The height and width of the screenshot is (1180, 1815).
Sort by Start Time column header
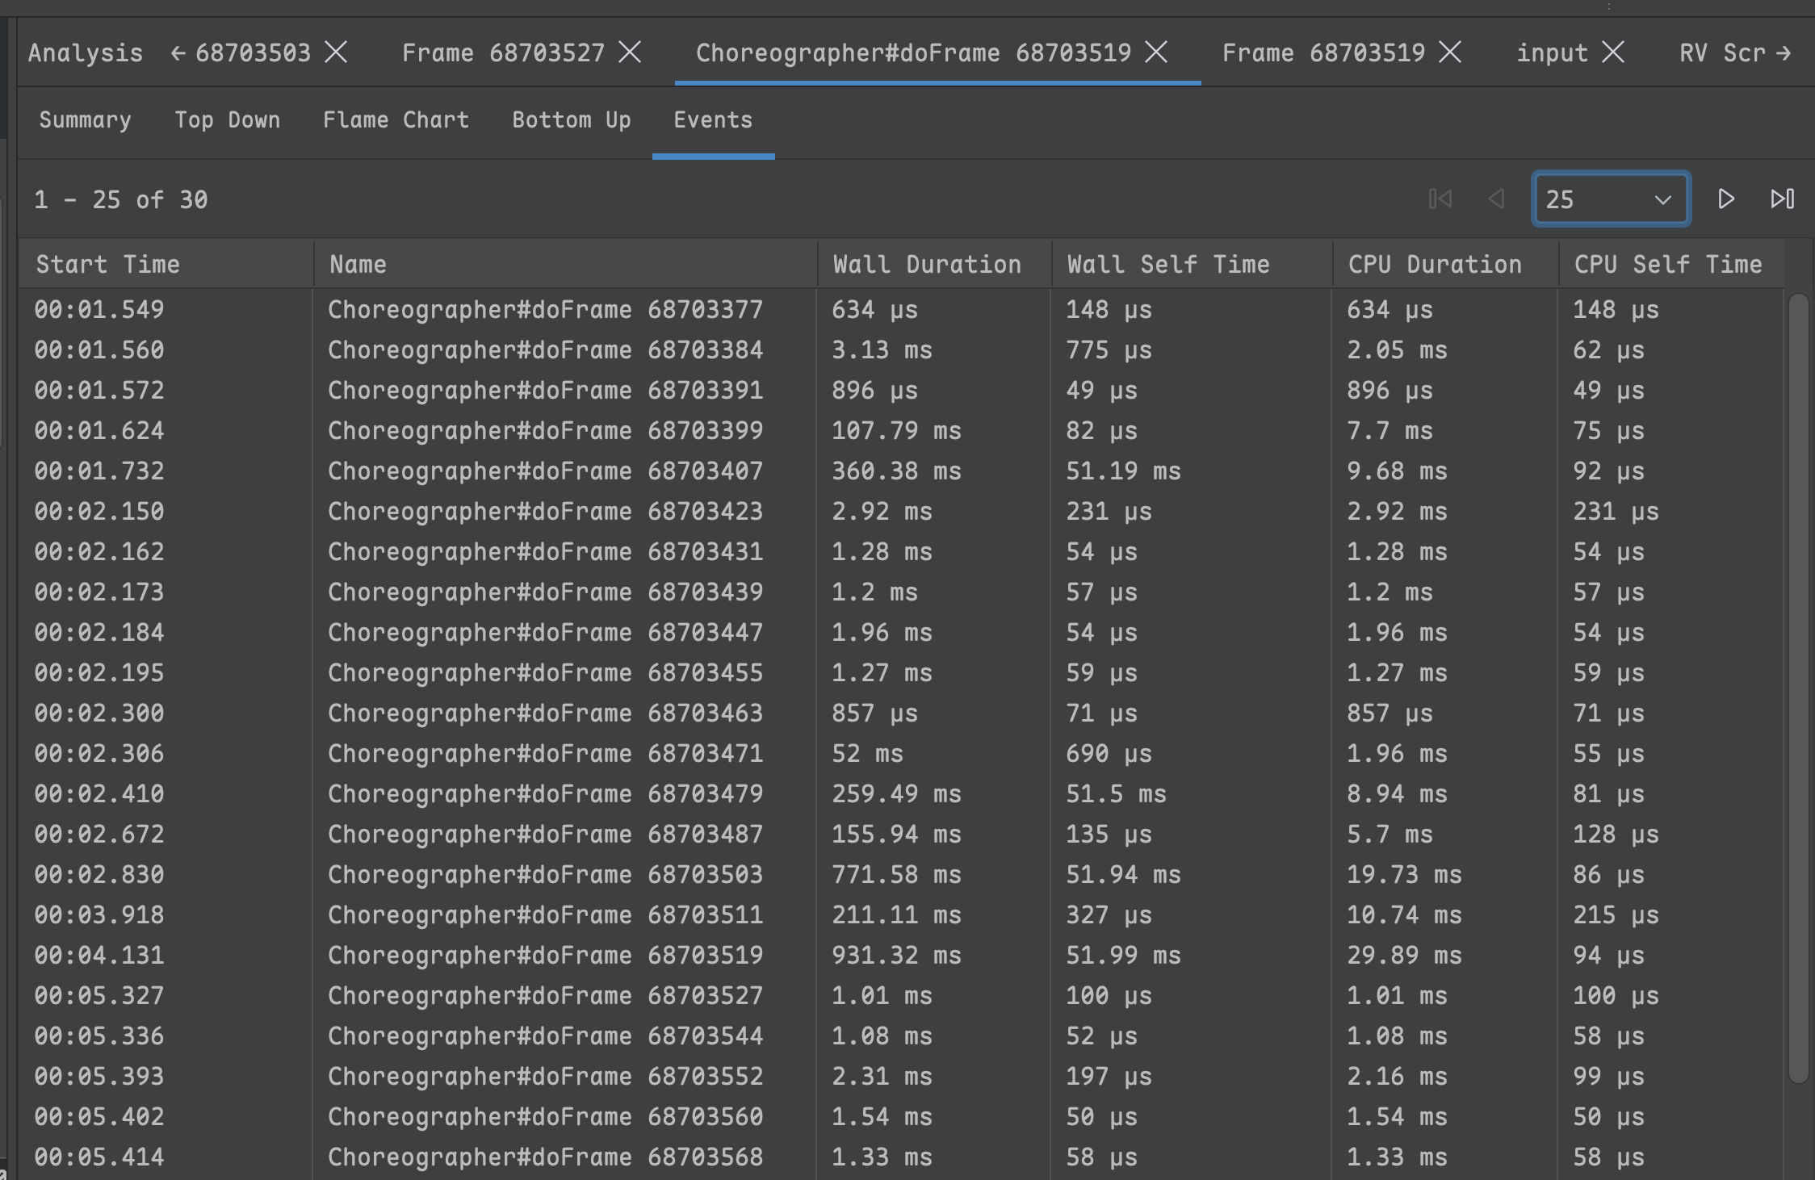[107, 265]
